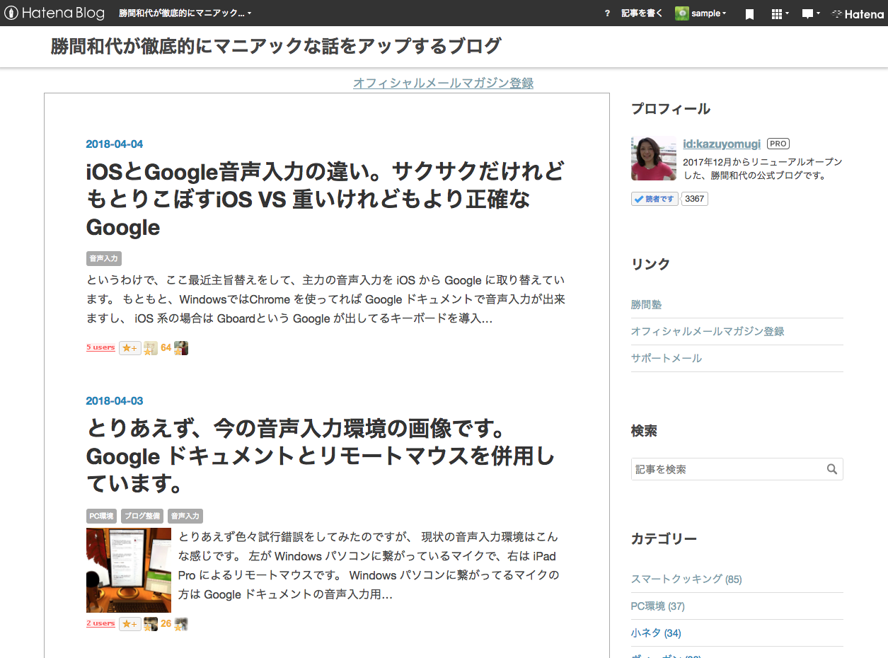Open the 勝間塾 sidebar link

click(647, 305)
